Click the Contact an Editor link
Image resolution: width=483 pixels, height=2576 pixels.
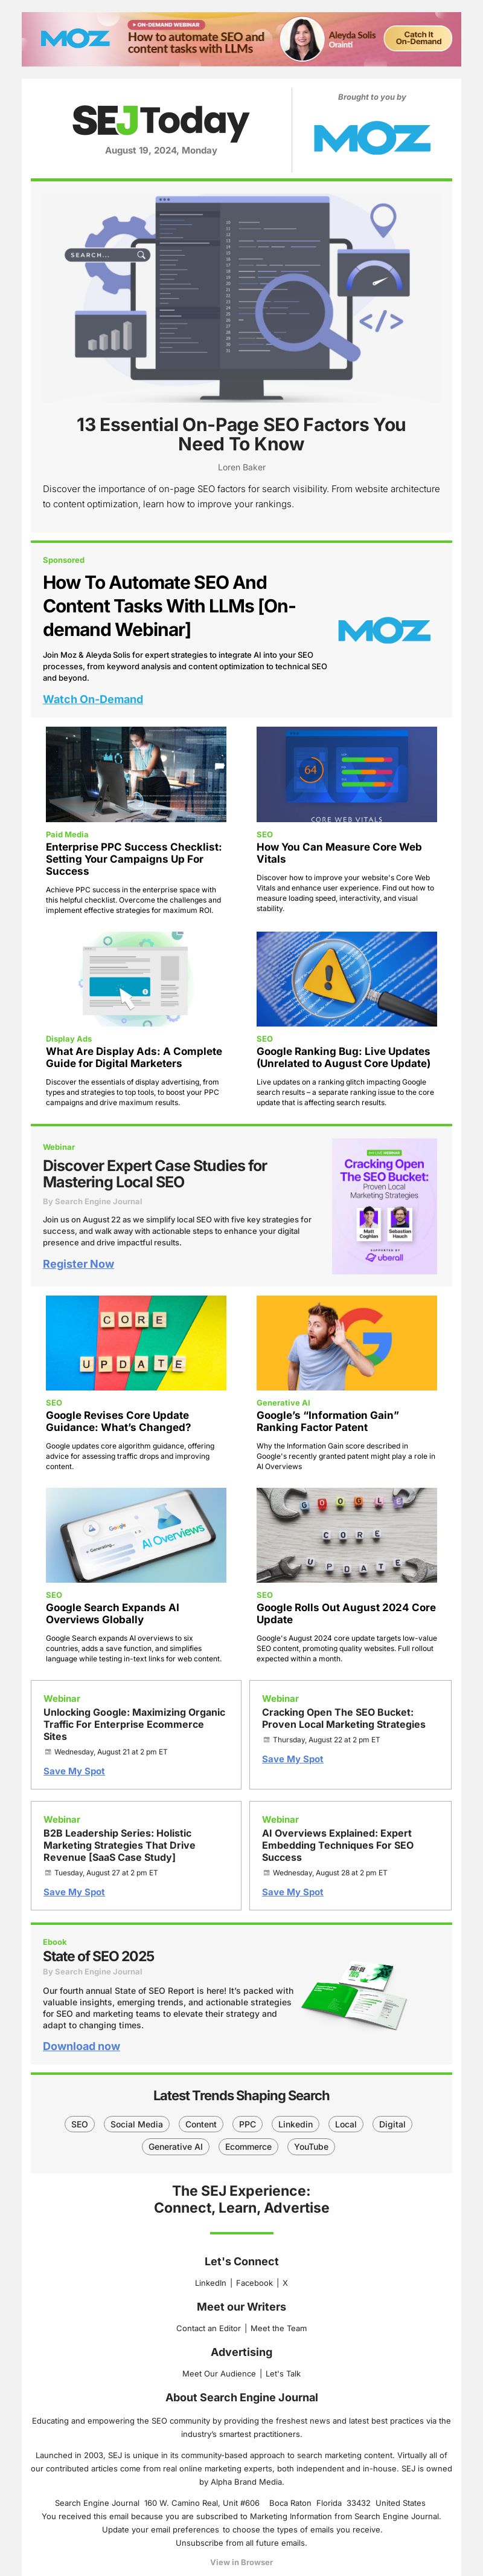[x=208, y=2328]
